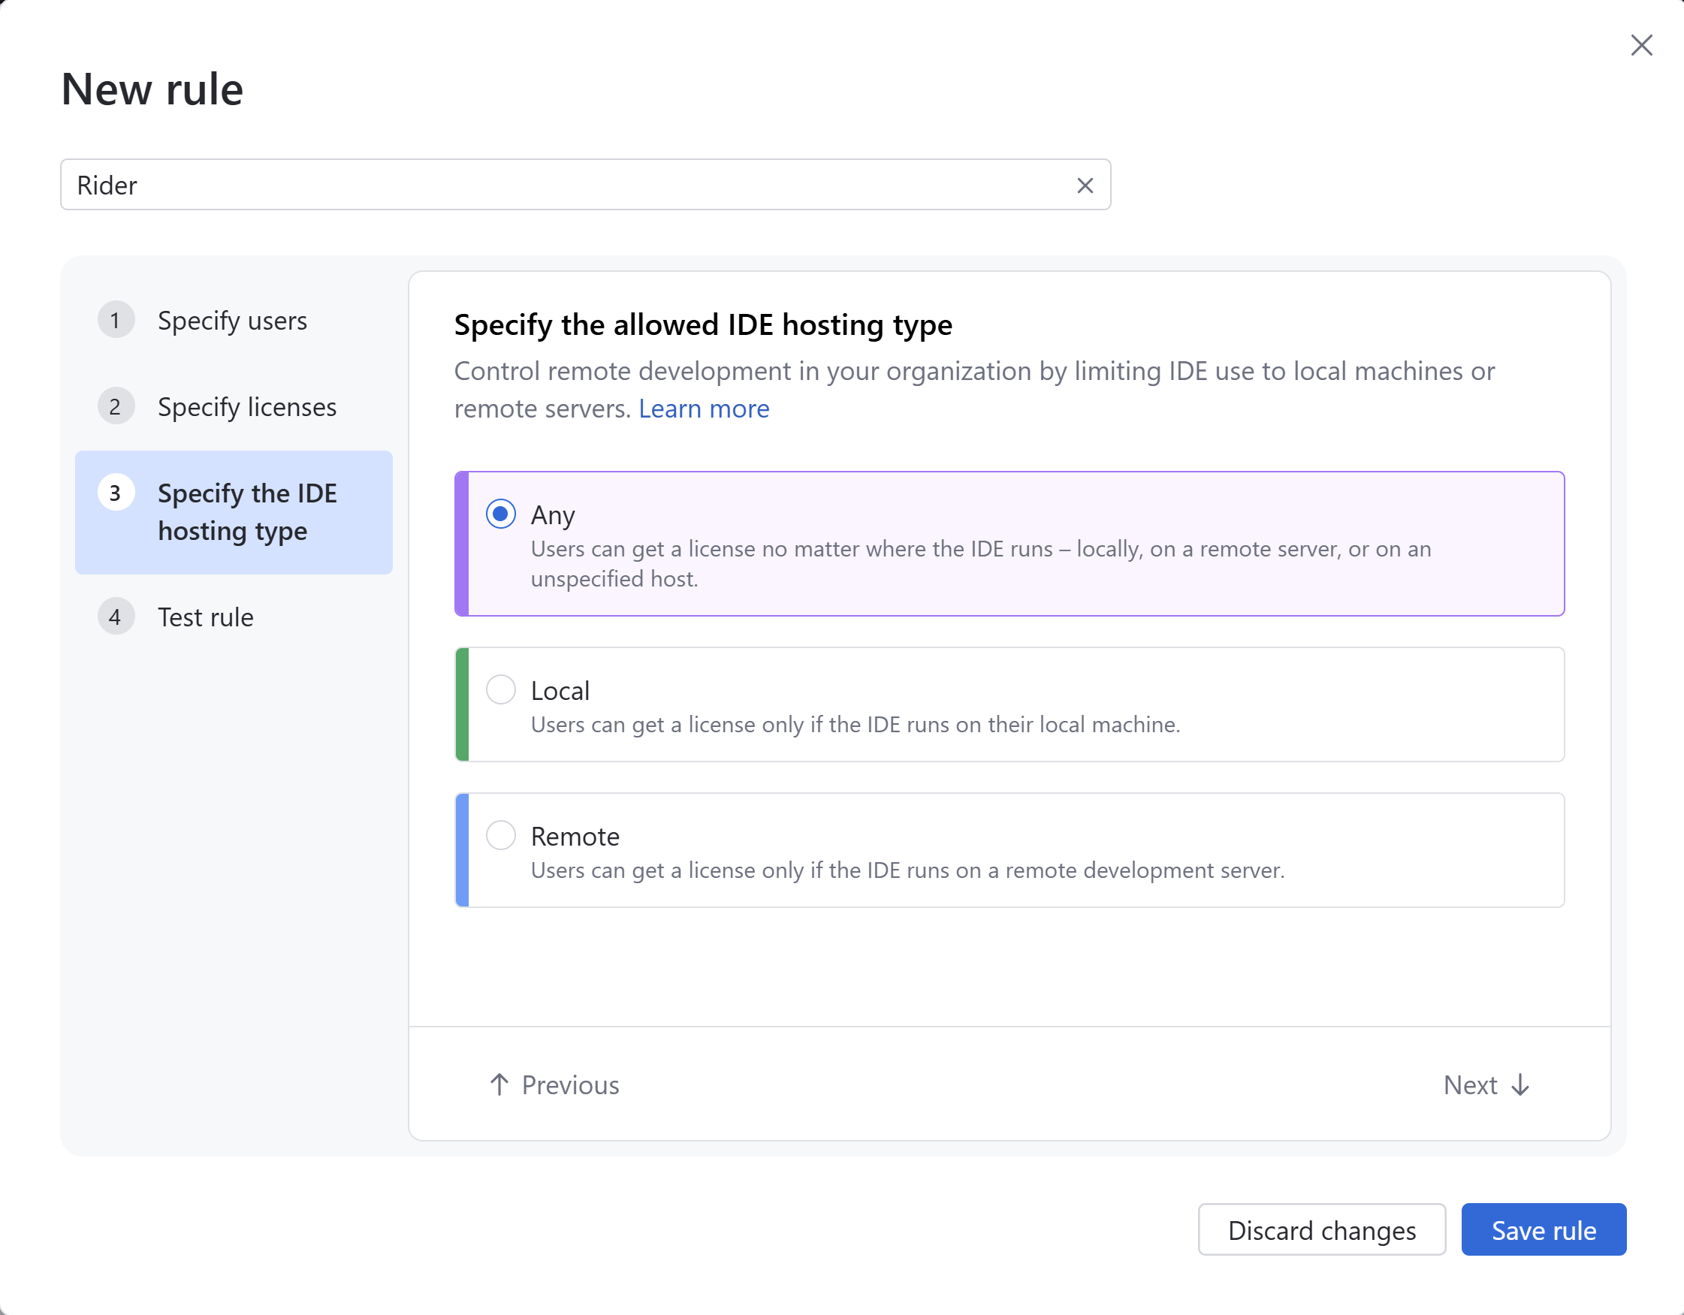Clear the Rider rule name field
1684x1315 pixels.
[1085, 185]
